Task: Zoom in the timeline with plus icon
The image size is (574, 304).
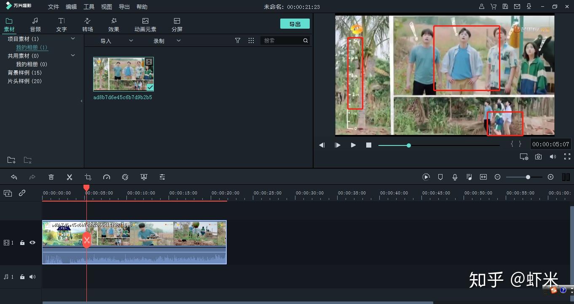Action: (x=550, y=177)
